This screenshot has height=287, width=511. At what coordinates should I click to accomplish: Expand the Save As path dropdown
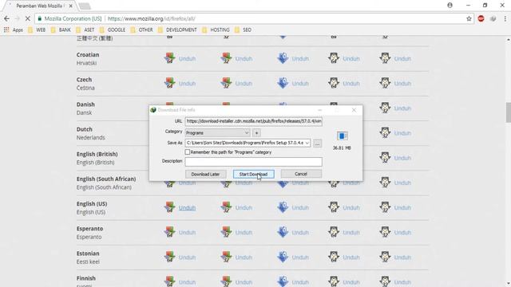point(307,143)
